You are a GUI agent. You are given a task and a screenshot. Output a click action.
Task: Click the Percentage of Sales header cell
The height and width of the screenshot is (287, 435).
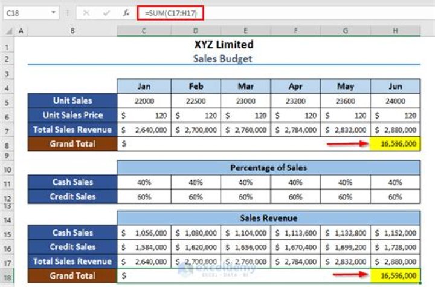point(268,168)
